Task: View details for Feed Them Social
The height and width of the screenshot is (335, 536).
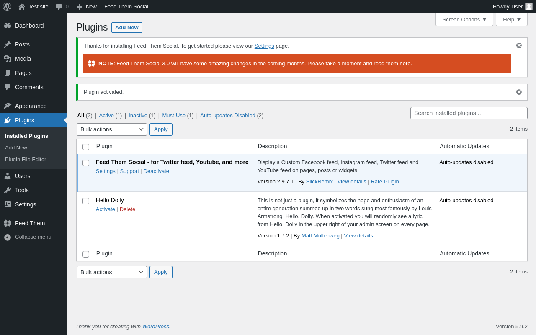Action: [x=352, y=182]
